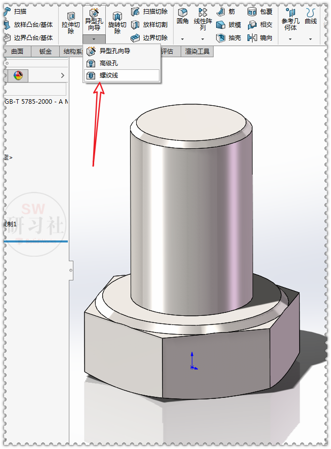Open Reference Geometry (参考几何体) tool
Screen dimensions: 331x449
(x=291, y=19)
